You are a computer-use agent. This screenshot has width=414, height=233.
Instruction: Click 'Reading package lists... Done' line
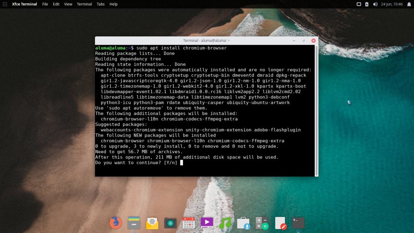click(x=135, y=54)
